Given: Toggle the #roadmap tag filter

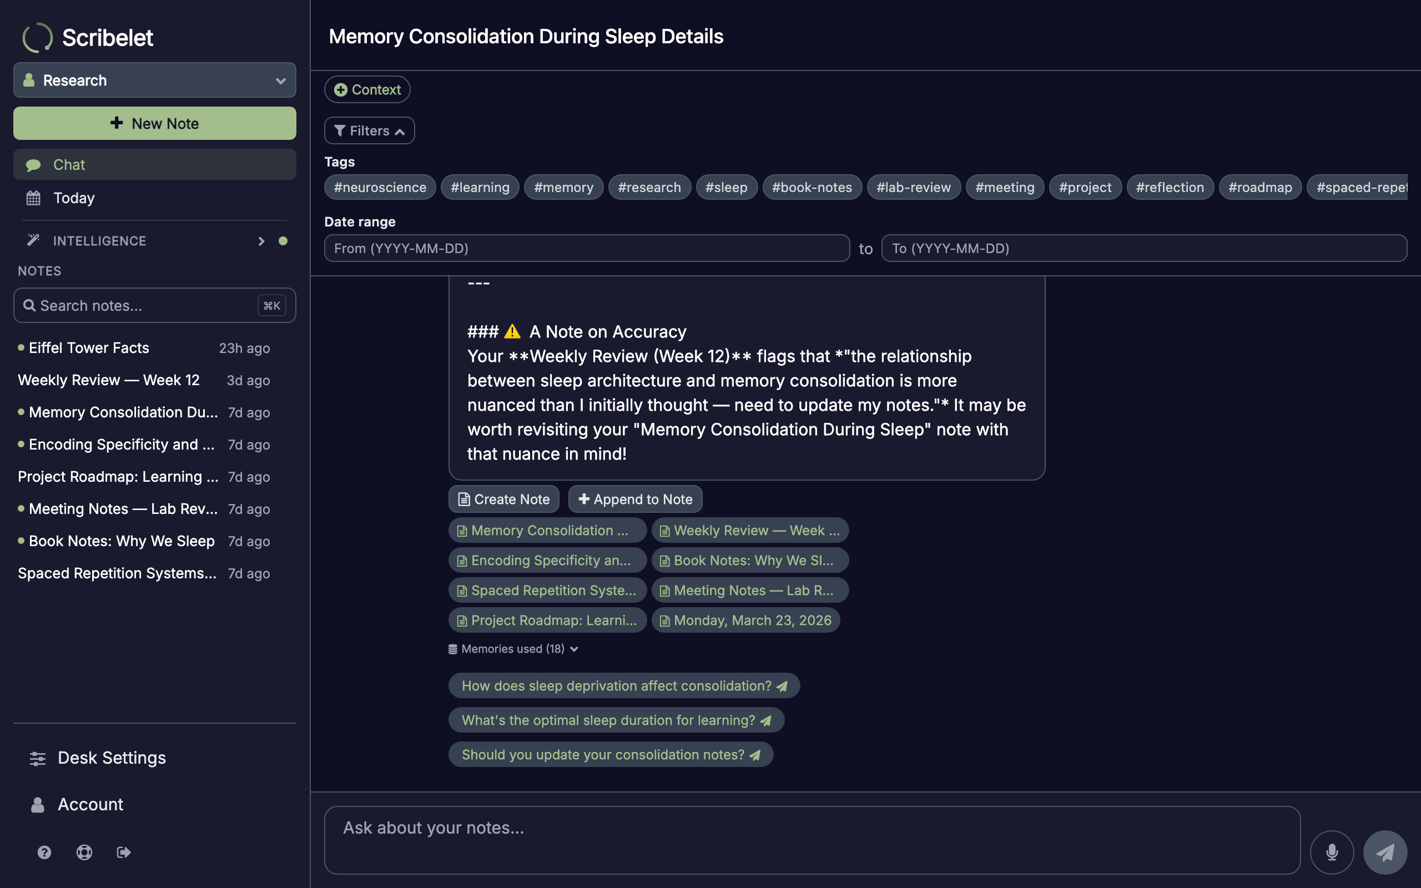Looking at the screenshot, I should click(x=1260, y=188).
